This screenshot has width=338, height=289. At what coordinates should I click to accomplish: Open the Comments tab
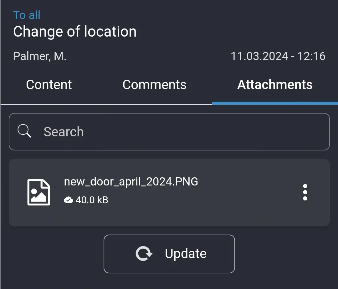coord(155,84)
